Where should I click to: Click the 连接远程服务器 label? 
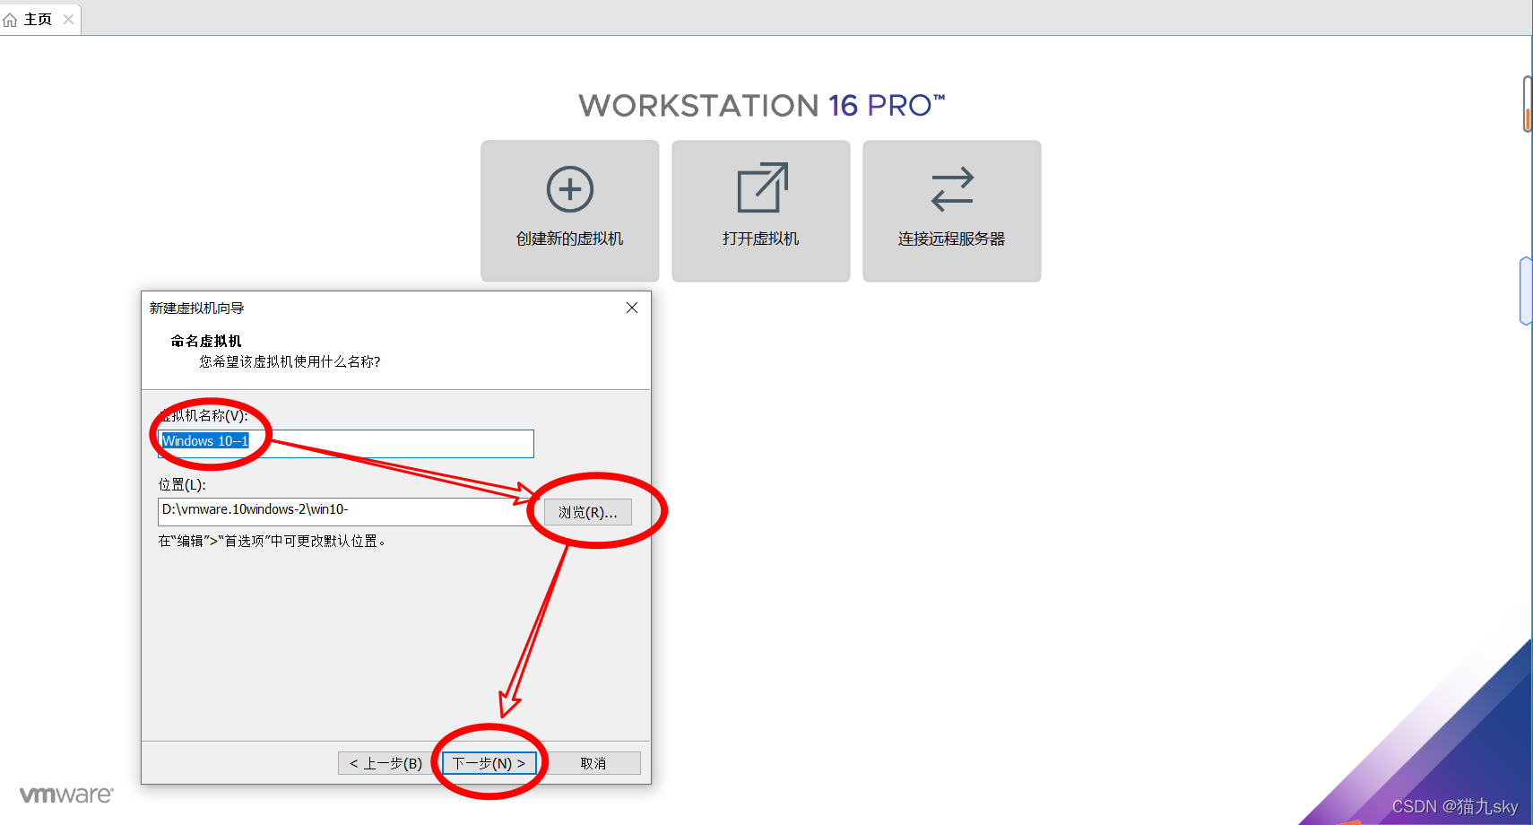(952, 239)
